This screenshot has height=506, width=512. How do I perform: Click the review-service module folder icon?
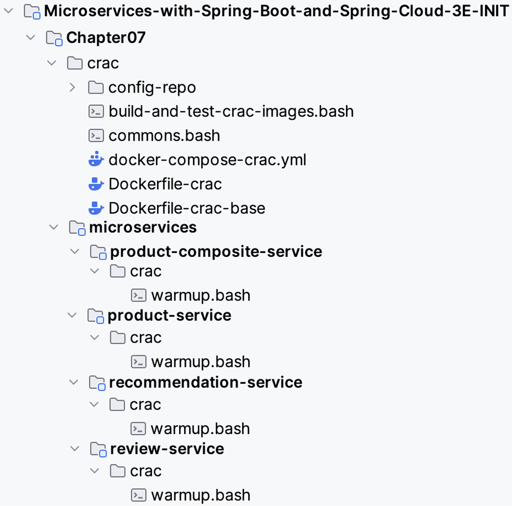click(98, 449)
